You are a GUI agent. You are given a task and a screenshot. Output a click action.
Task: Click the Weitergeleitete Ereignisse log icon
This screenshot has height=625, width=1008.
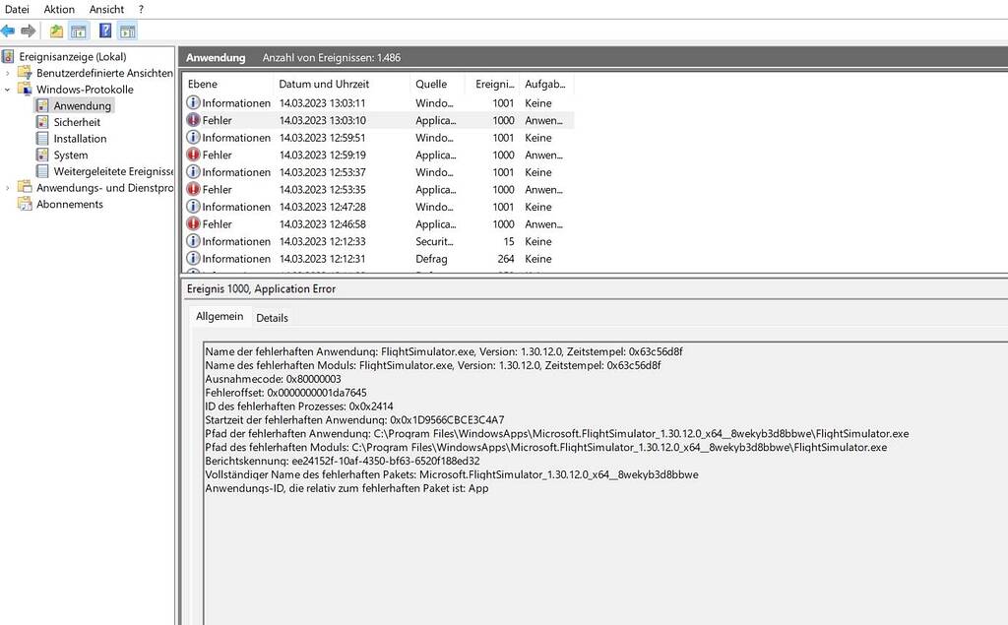[42, 171]
